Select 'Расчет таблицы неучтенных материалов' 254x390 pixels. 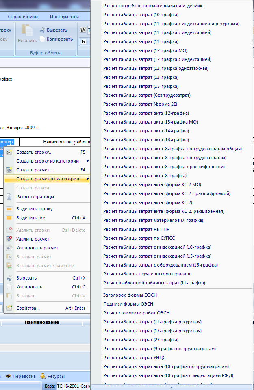click(x=147, y=274)
